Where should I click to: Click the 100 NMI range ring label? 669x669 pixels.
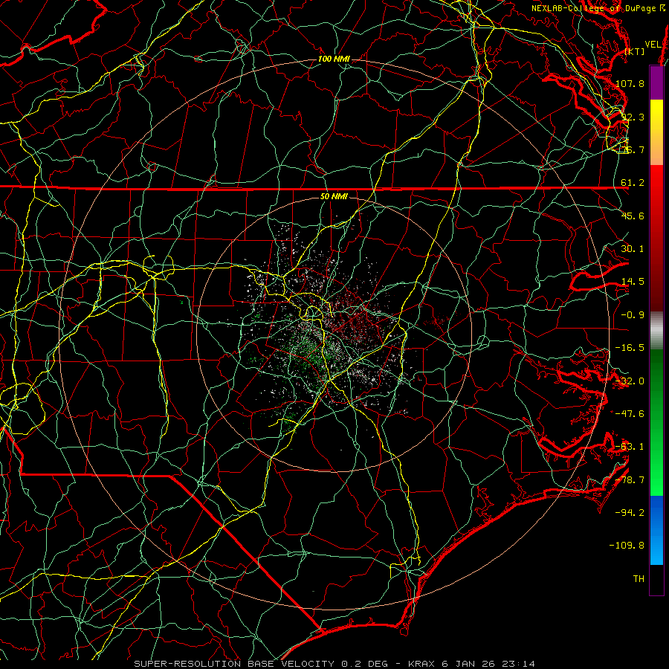334,59
